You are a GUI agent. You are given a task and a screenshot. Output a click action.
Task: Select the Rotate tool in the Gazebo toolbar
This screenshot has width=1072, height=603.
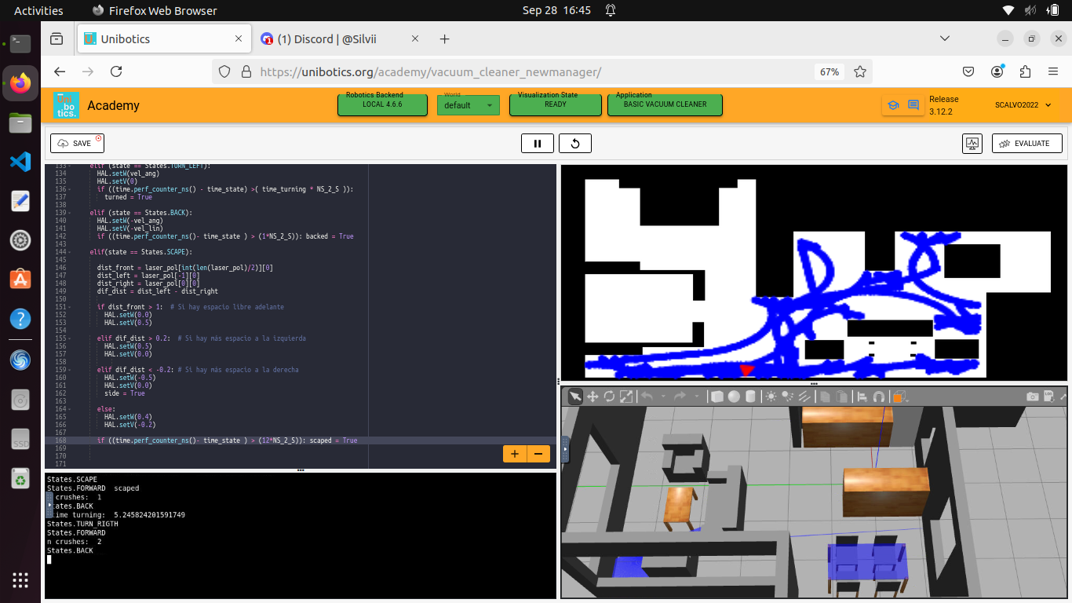(609, 397)
